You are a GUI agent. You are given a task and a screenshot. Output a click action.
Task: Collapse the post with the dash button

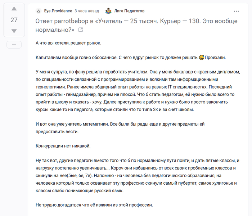point(14,44)
